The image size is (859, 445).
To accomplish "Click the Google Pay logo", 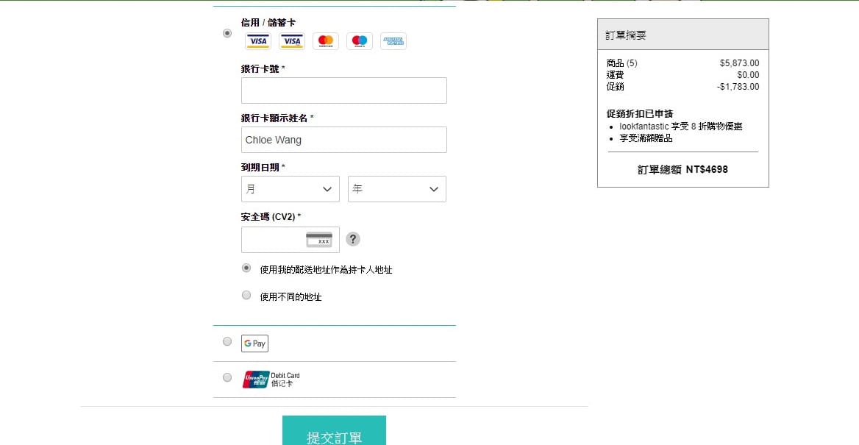I will (x=254, y=343).
